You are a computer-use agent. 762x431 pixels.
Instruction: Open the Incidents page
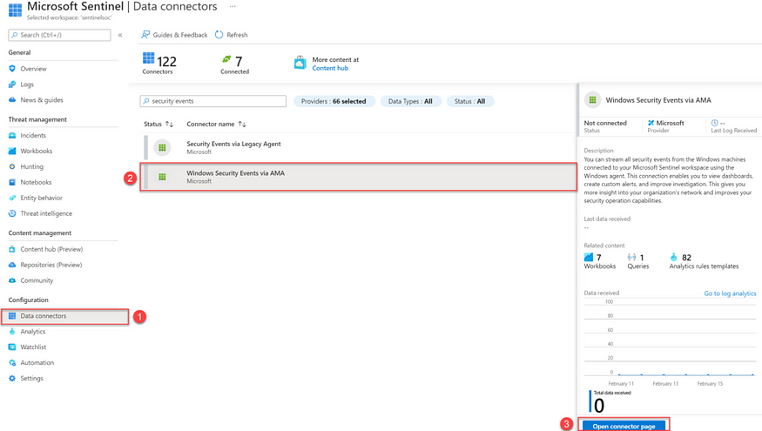(x=32, y=136)
